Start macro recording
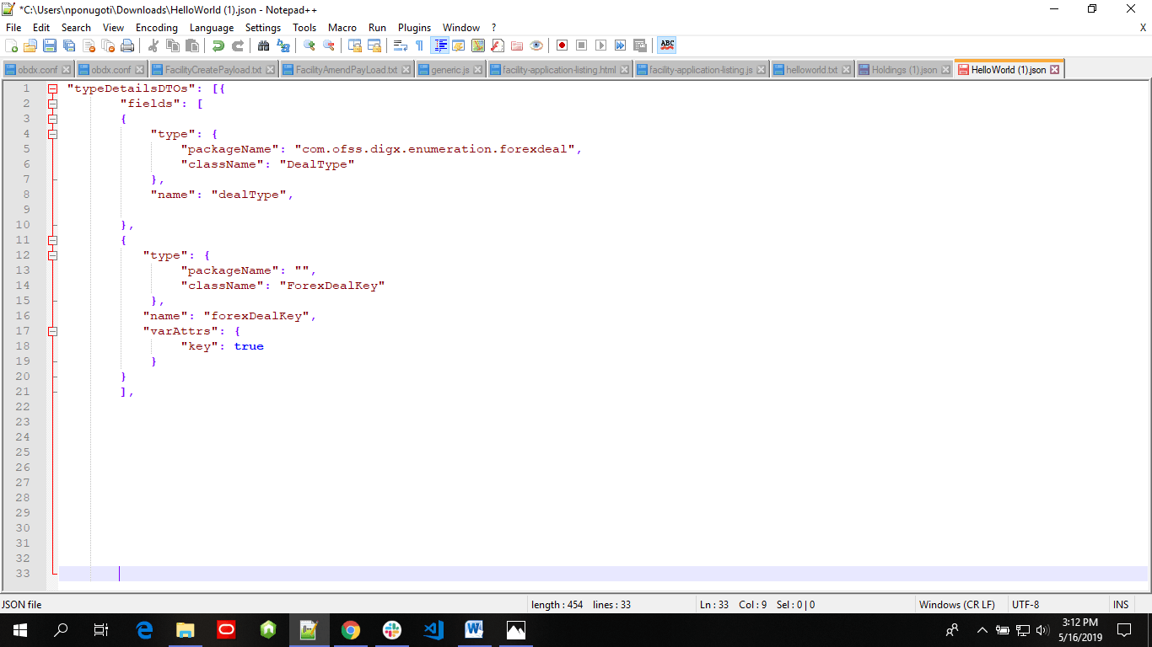This screenshot has height=647, width=1152. [561, 45]
